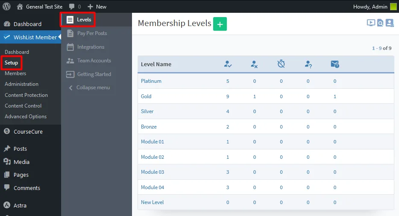This screenshot has width=399, height=216.
Task: Open the Getting Started section
Action: (94, 74)
